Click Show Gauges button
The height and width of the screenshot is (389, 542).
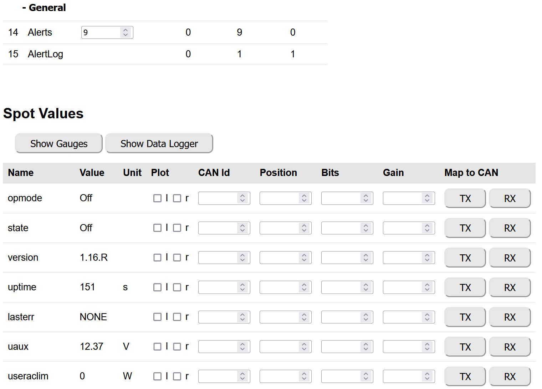(58, 144)
